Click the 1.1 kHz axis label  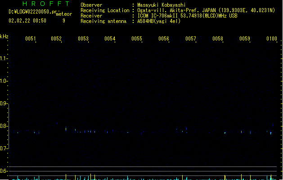[3, 58]
